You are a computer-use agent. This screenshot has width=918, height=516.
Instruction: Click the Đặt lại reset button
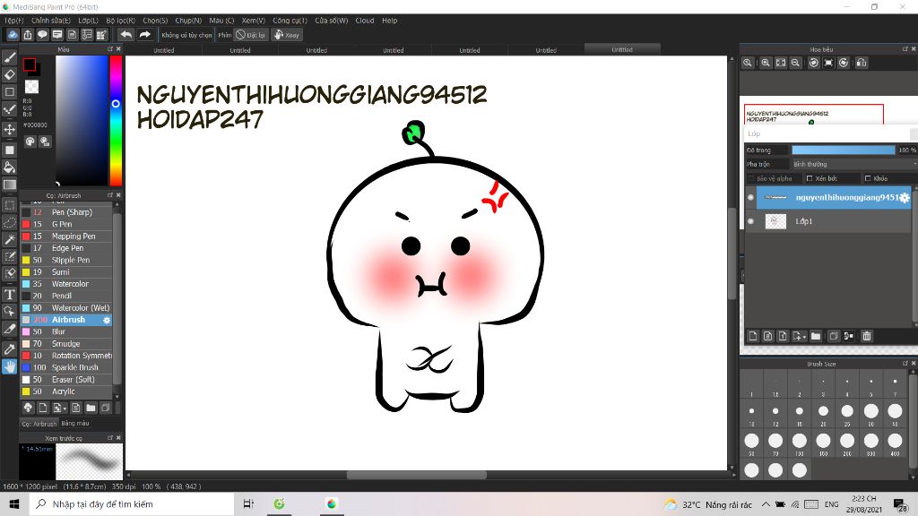point(251,35)
